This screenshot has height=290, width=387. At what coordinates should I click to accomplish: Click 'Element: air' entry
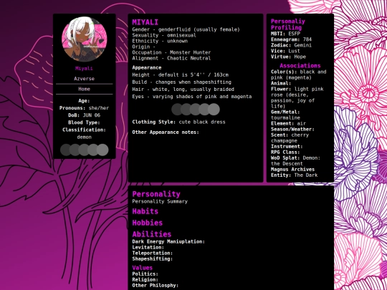pos(289,124)
